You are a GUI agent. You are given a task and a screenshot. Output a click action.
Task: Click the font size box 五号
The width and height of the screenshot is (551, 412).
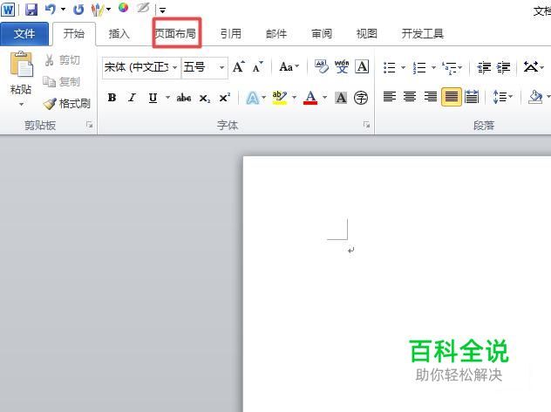(x=200, y=67)
